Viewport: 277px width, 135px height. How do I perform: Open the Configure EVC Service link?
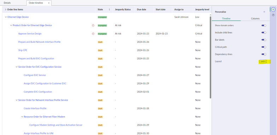coord(35,75)
